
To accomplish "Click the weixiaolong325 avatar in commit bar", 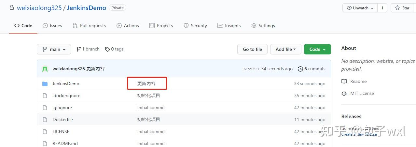I will click(45, 69).
